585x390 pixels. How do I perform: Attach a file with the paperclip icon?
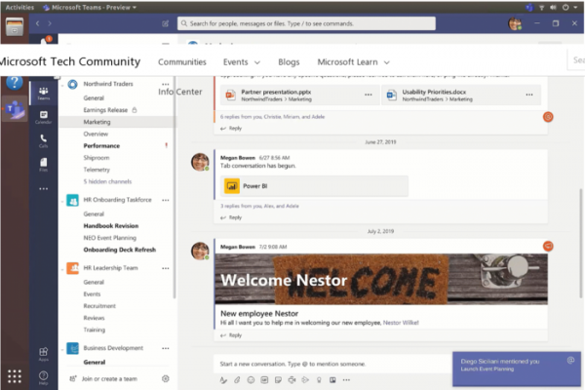click(237, 378)
